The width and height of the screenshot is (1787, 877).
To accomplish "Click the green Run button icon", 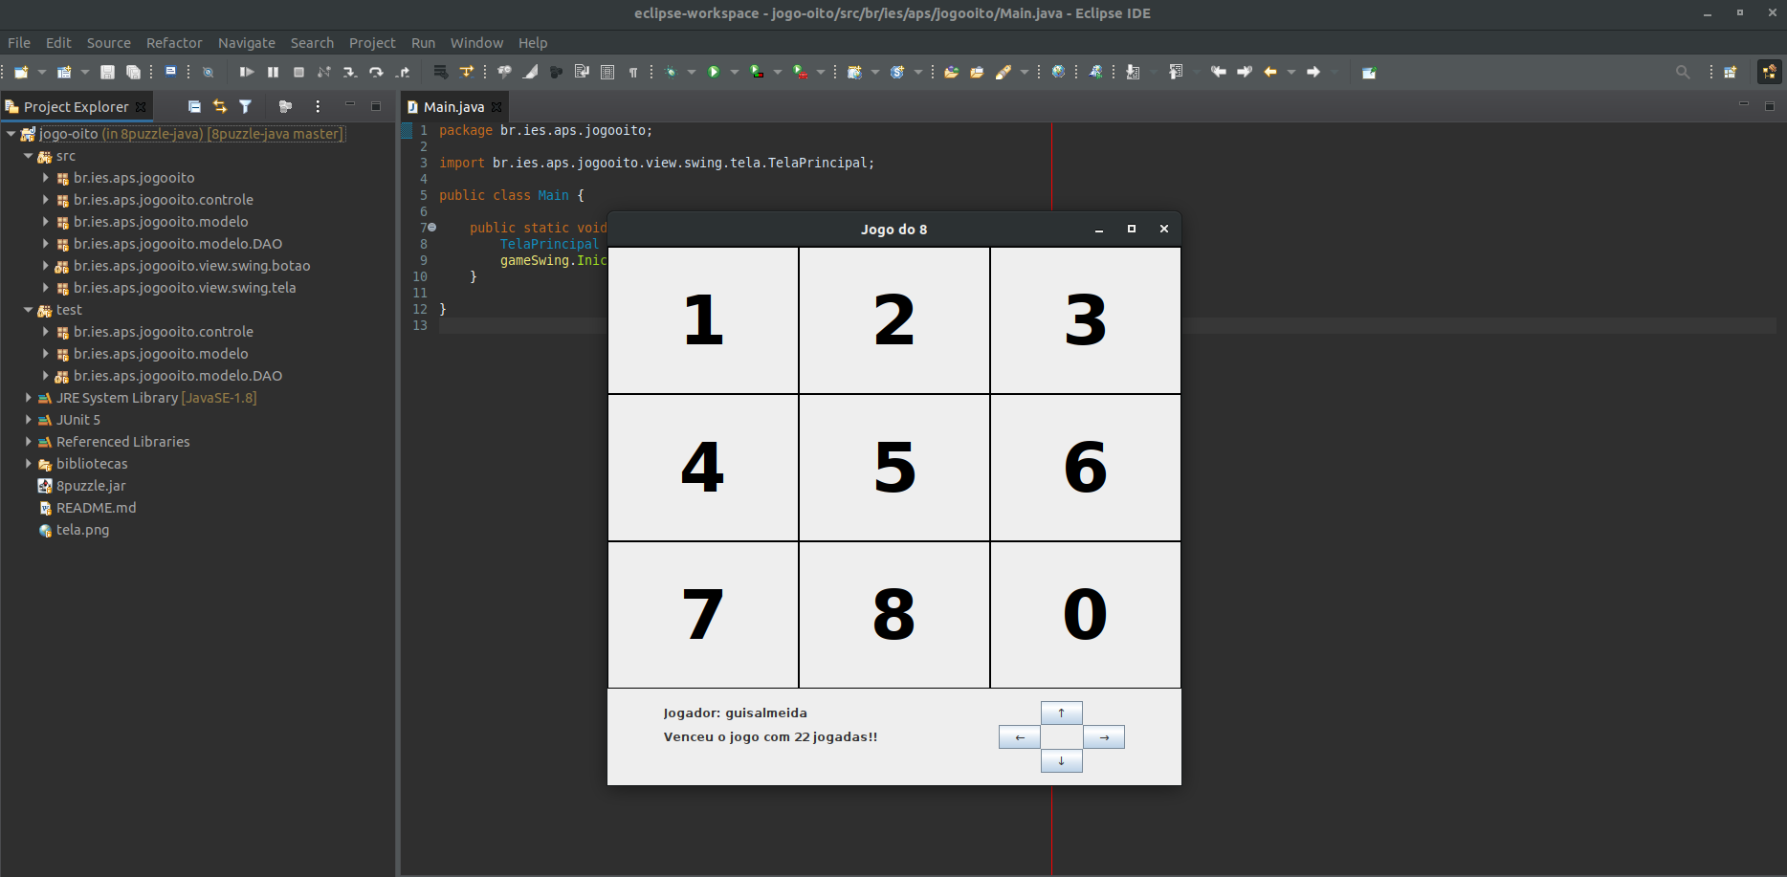I will [714, 73].
